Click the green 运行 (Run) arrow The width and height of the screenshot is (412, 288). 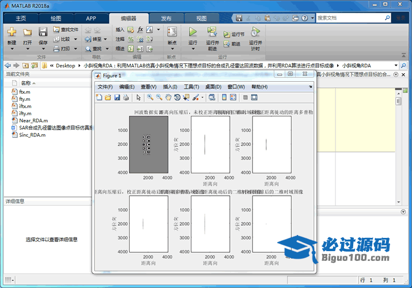[192, 32]
